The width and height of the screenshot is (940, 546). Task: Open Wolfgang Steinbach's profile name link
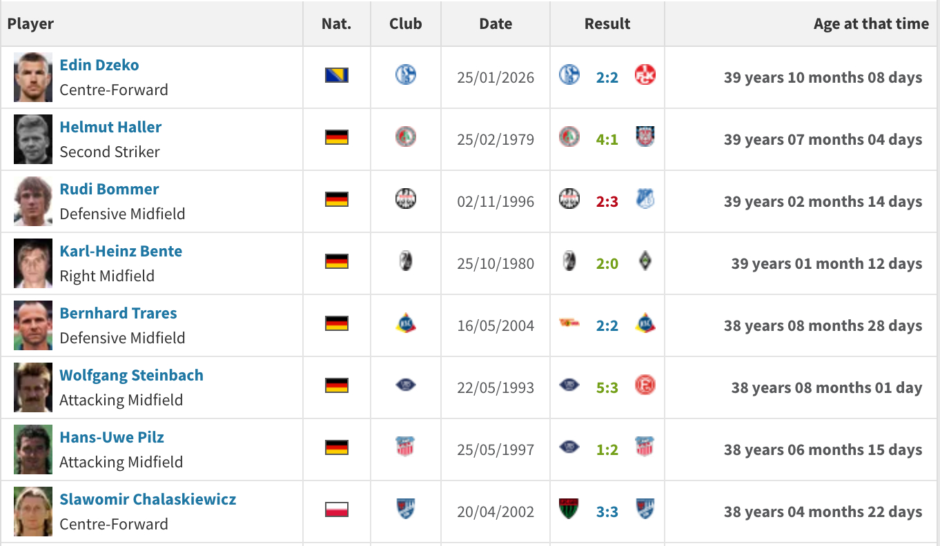click(x=131, y=375)
